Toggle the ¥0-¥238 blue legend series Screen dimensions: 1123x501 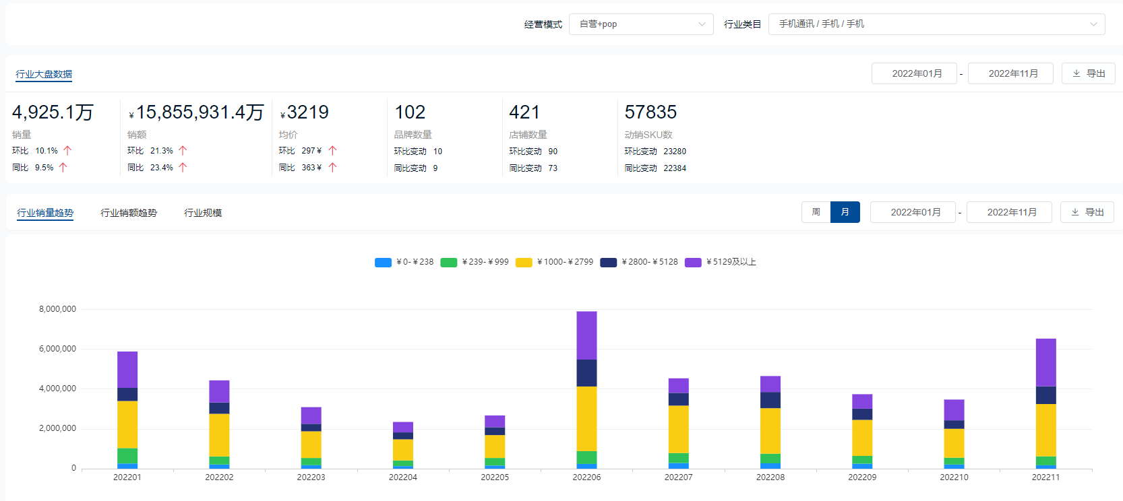pyautogui.click(x=383, y=263)
